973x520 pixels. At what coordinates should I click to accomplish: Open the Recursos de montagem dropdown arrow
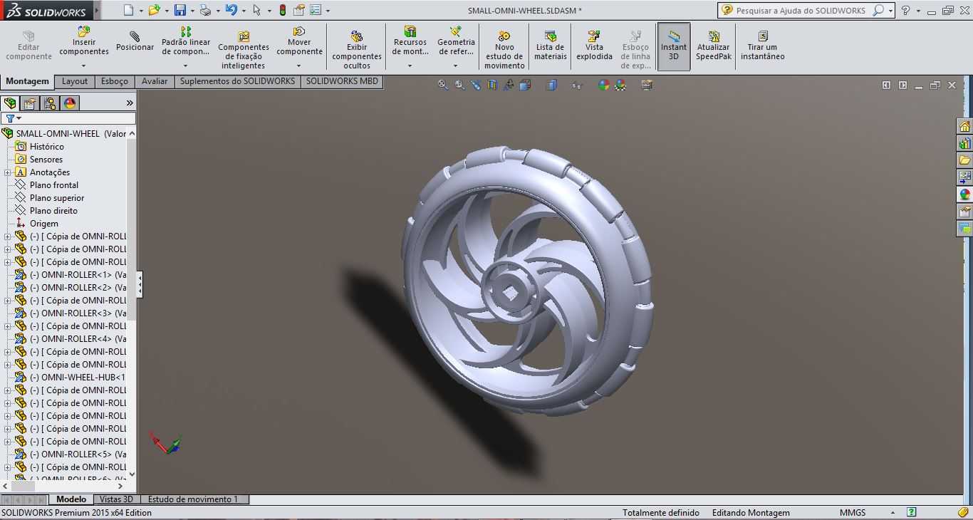(x=410, y=66)
